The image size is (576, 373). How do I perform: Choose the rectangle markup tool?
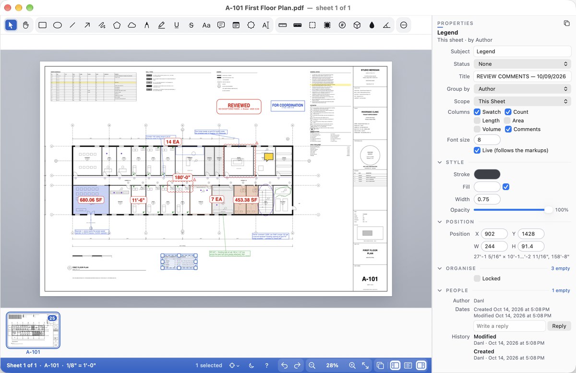[x=43, y=25]
